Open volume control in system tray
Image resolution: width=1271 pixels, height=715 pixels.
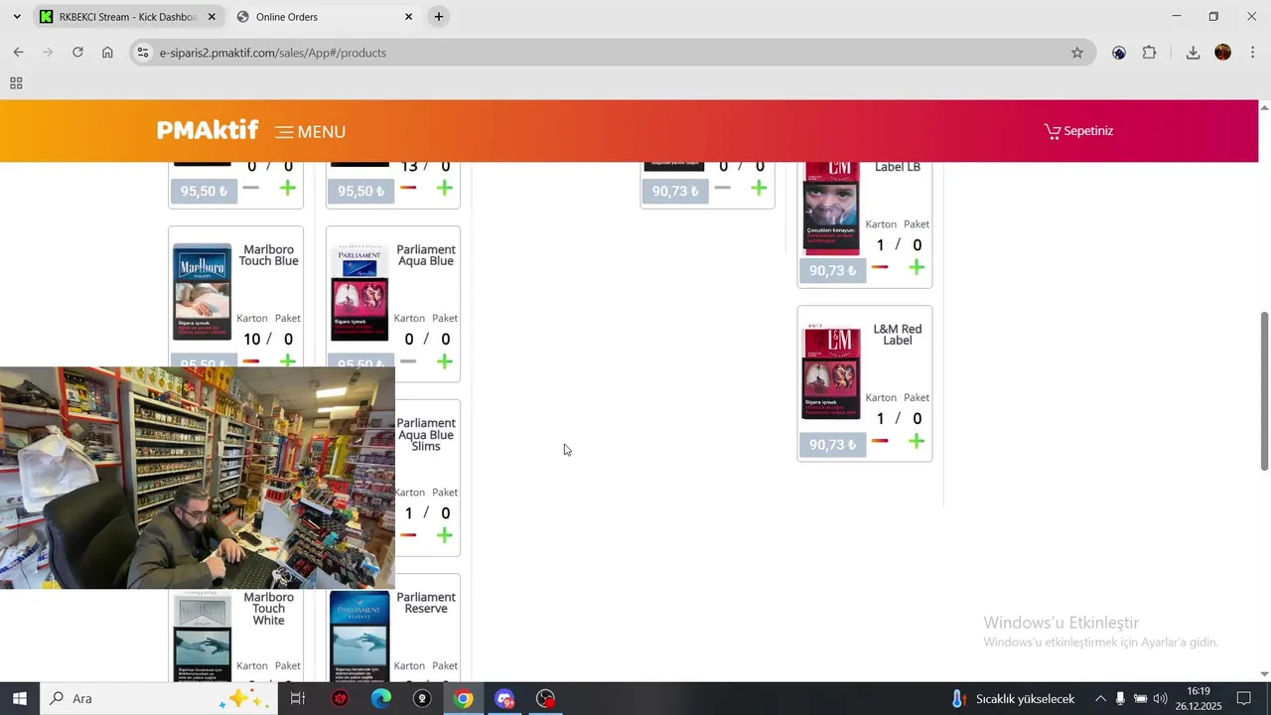(1160, 698)
